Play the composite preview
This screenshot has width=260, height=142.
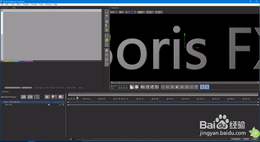click(x=177, y=87)
